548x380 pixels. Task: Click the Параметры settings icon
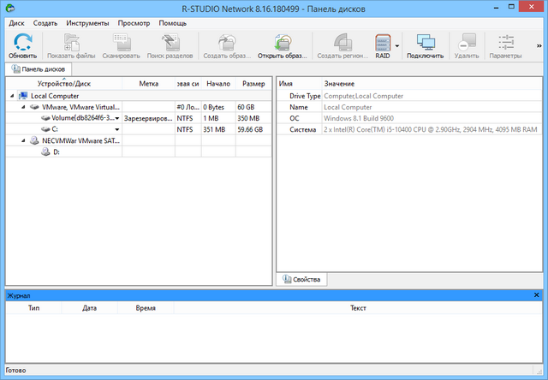pos(506,43)
